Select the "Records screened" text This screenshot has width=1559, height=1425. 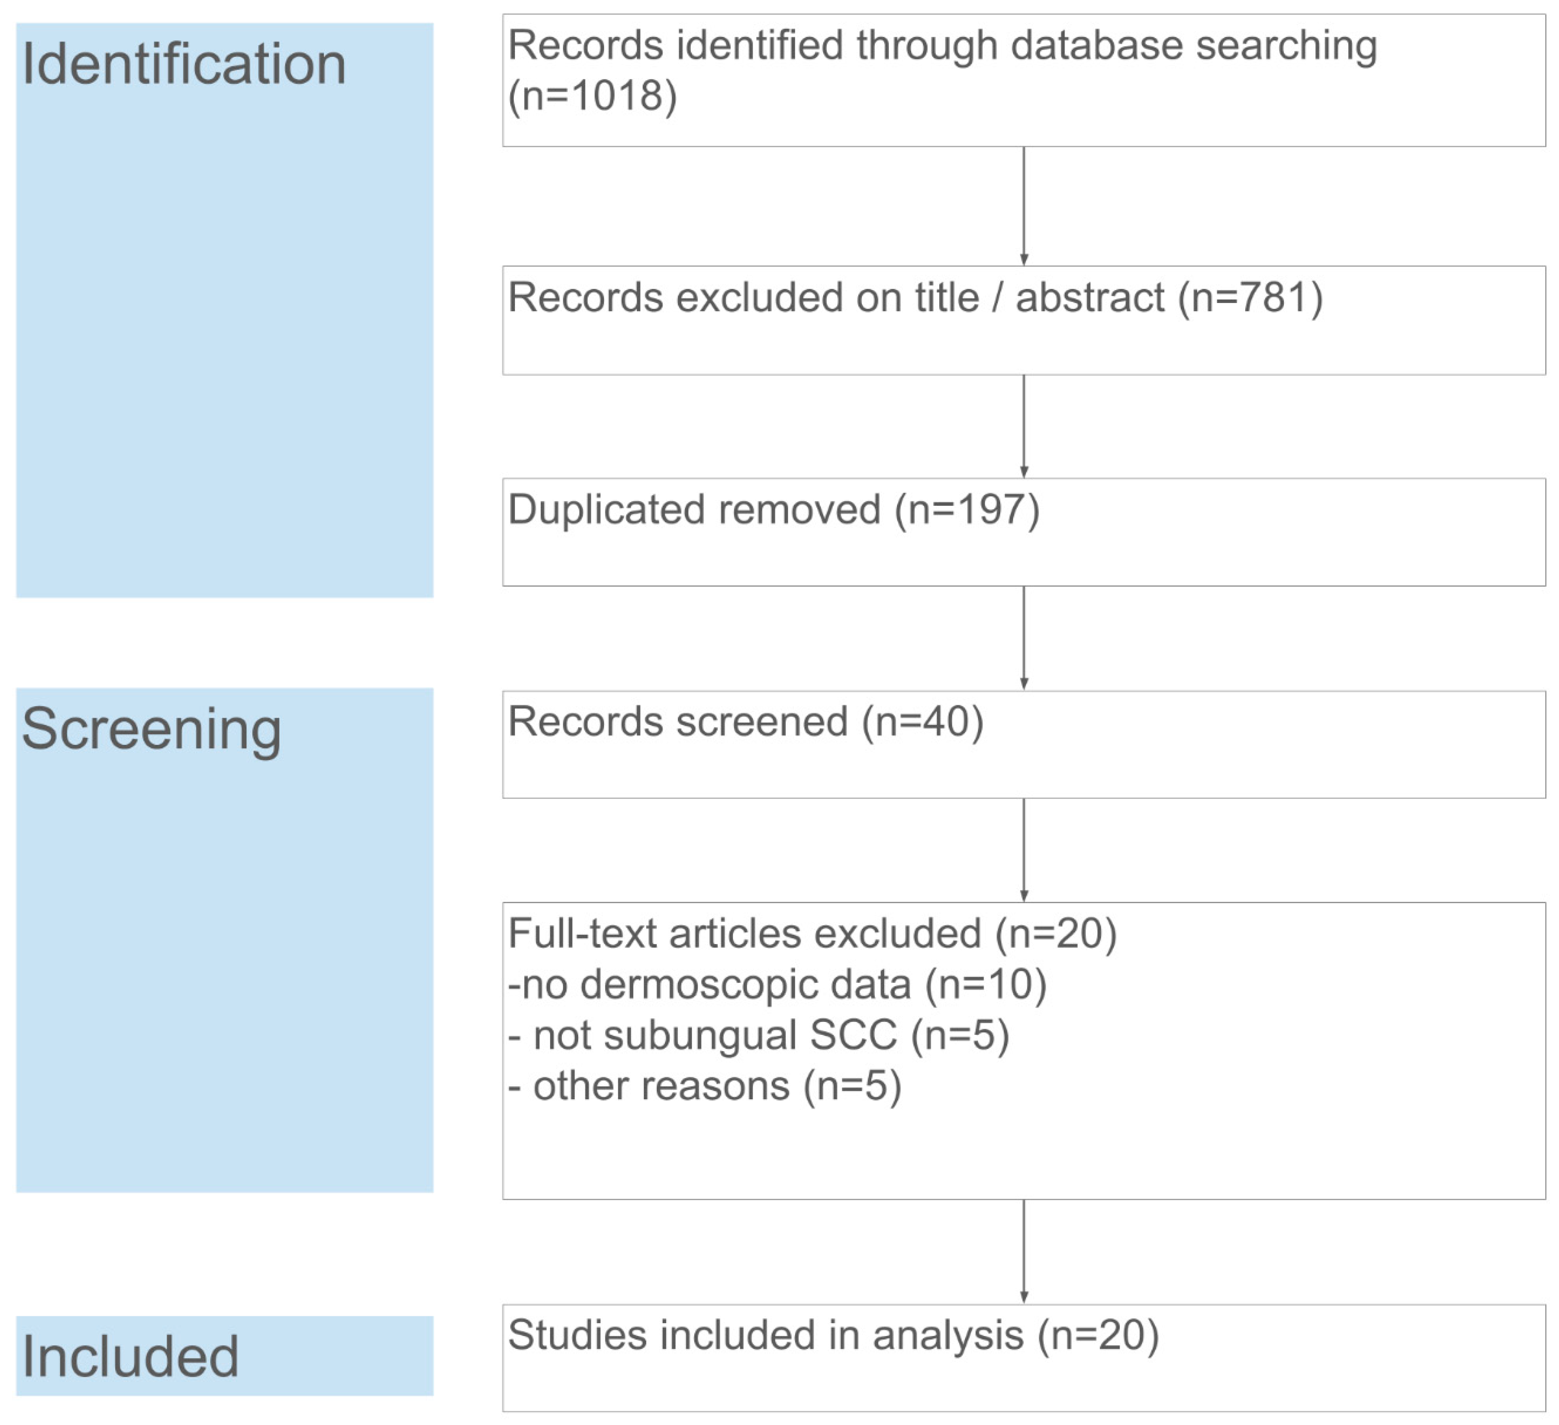tap(678, 722)
